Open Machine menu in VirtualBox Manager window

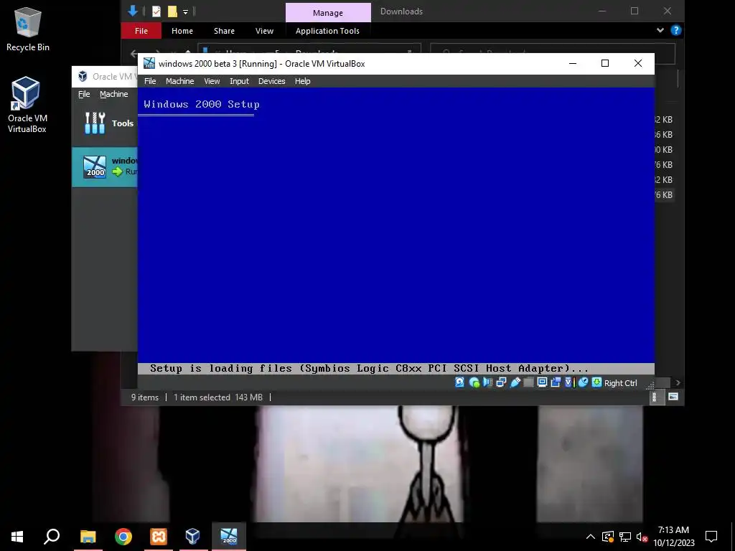(x=113, y=94)
